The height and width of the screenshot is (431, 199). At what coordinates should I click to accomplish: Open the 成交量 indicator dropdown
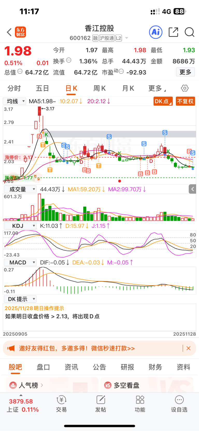tap(20, 189)
